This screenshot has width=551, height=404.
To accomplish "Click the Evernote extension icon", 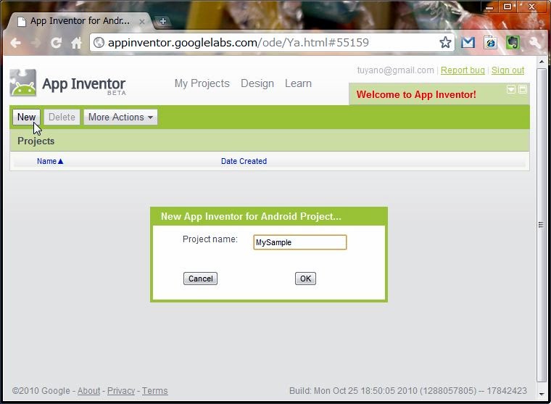I will [513, 43].
